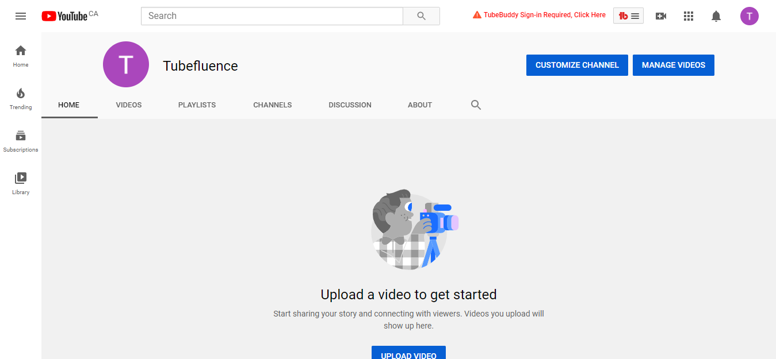Screen dimensions: 776x359
Task: Click the TubeBuddy Sign-in Required link
Action: pyautogui.click(x=539, y=15)
